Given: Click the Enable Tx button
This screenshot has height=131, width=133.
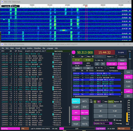Looking at the screenshot, I should (76, 101).
